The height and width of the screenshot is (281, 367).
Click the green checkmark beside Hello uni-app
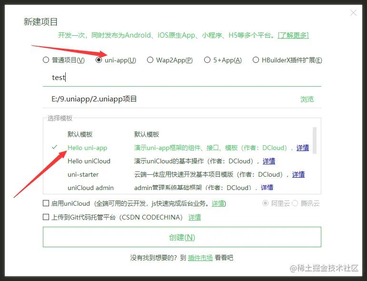point(54,147)
